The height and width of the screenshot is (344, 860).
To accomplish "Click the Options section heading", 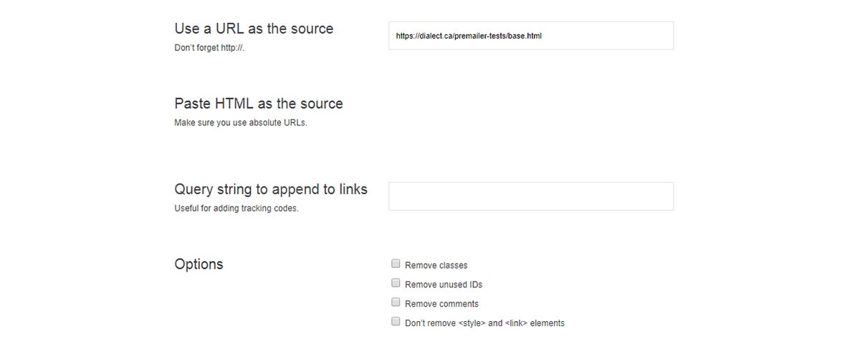I will click(199, 264).
